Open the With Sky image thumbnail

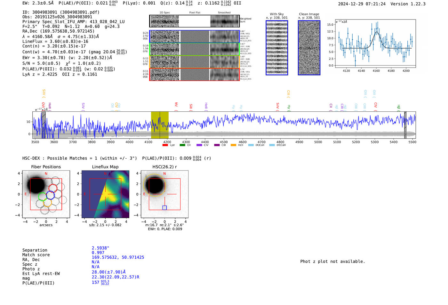tap(277, 48)
